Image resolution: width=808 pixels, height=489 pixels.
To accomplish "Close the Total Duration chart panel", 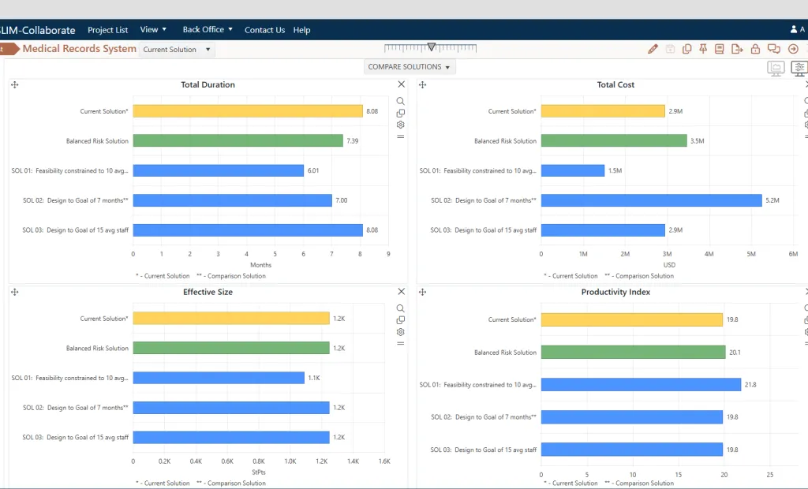I will point(401,84).
